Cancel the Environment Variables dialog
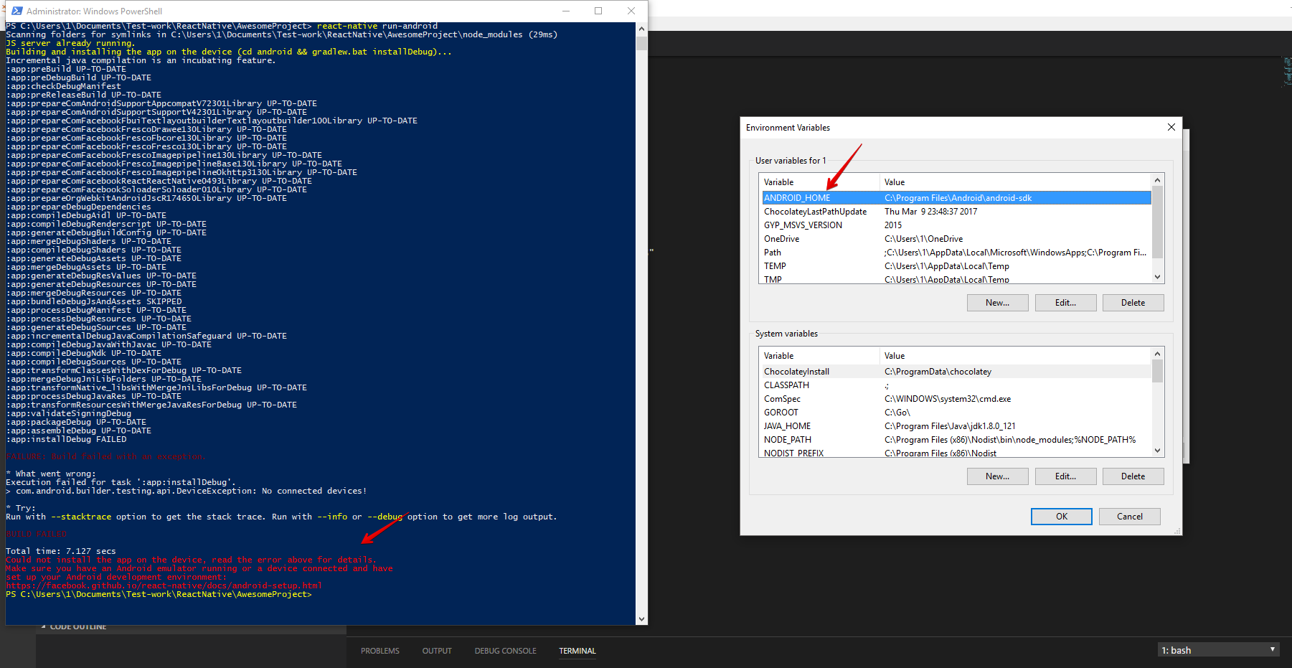The image size is (1292, 668). pyautogui.click(x=1129, y=517)
